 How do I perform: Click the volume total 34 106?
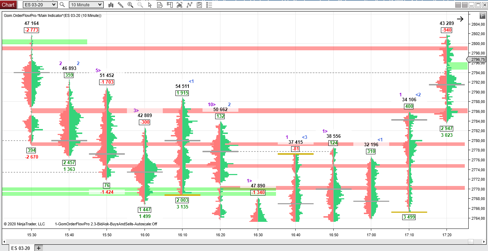click(409, 99)
